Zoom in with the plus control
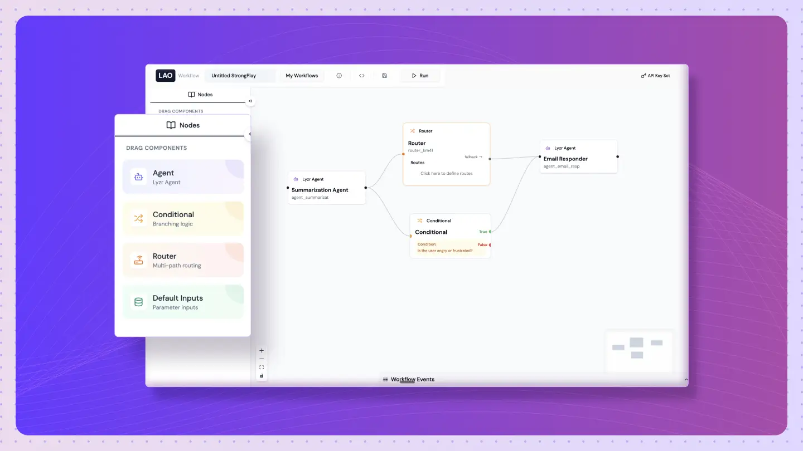The height and width of the screenshot is (451, 803). coord(262,351)
